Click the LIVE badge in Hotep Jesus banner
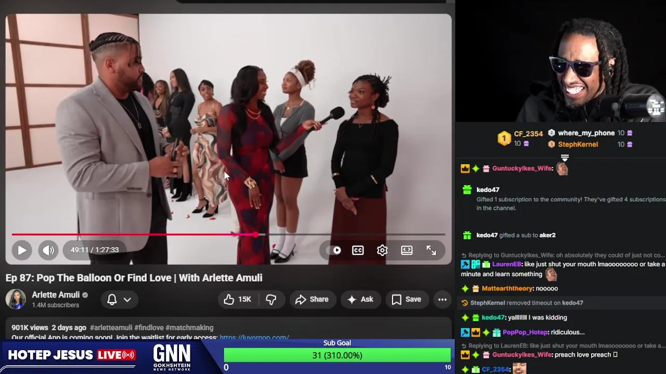Screen dimensions: 666x374 pyautogui.click(x=116, y=355)
